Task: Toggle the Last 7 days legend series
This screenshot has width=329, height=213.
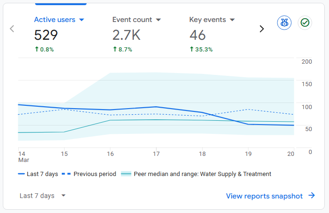Action: (38, 174)
